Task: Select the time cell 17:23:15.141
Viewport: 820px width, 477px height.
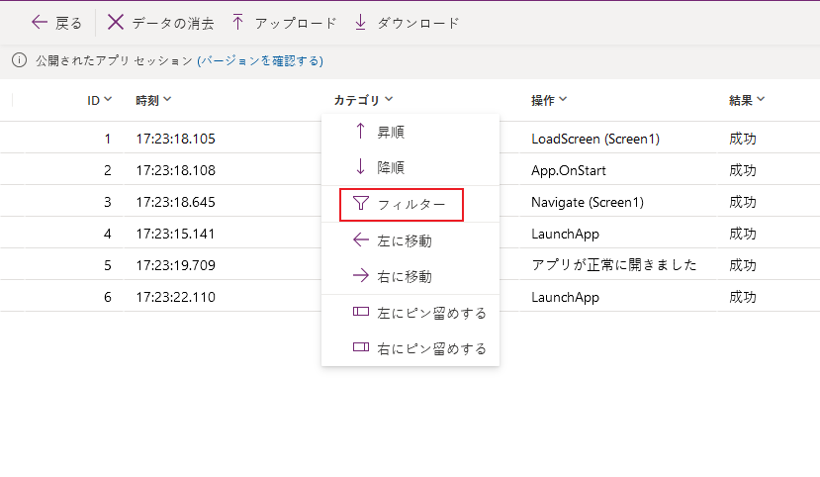Action: [176, 234]
